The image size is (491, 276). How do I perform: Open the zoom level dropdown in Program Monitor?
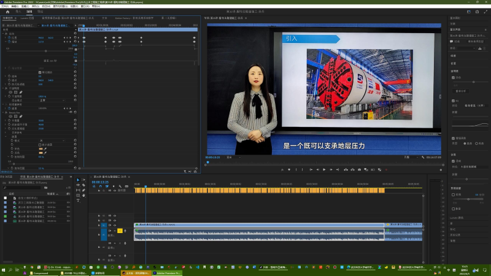click(x=233, y=158)
